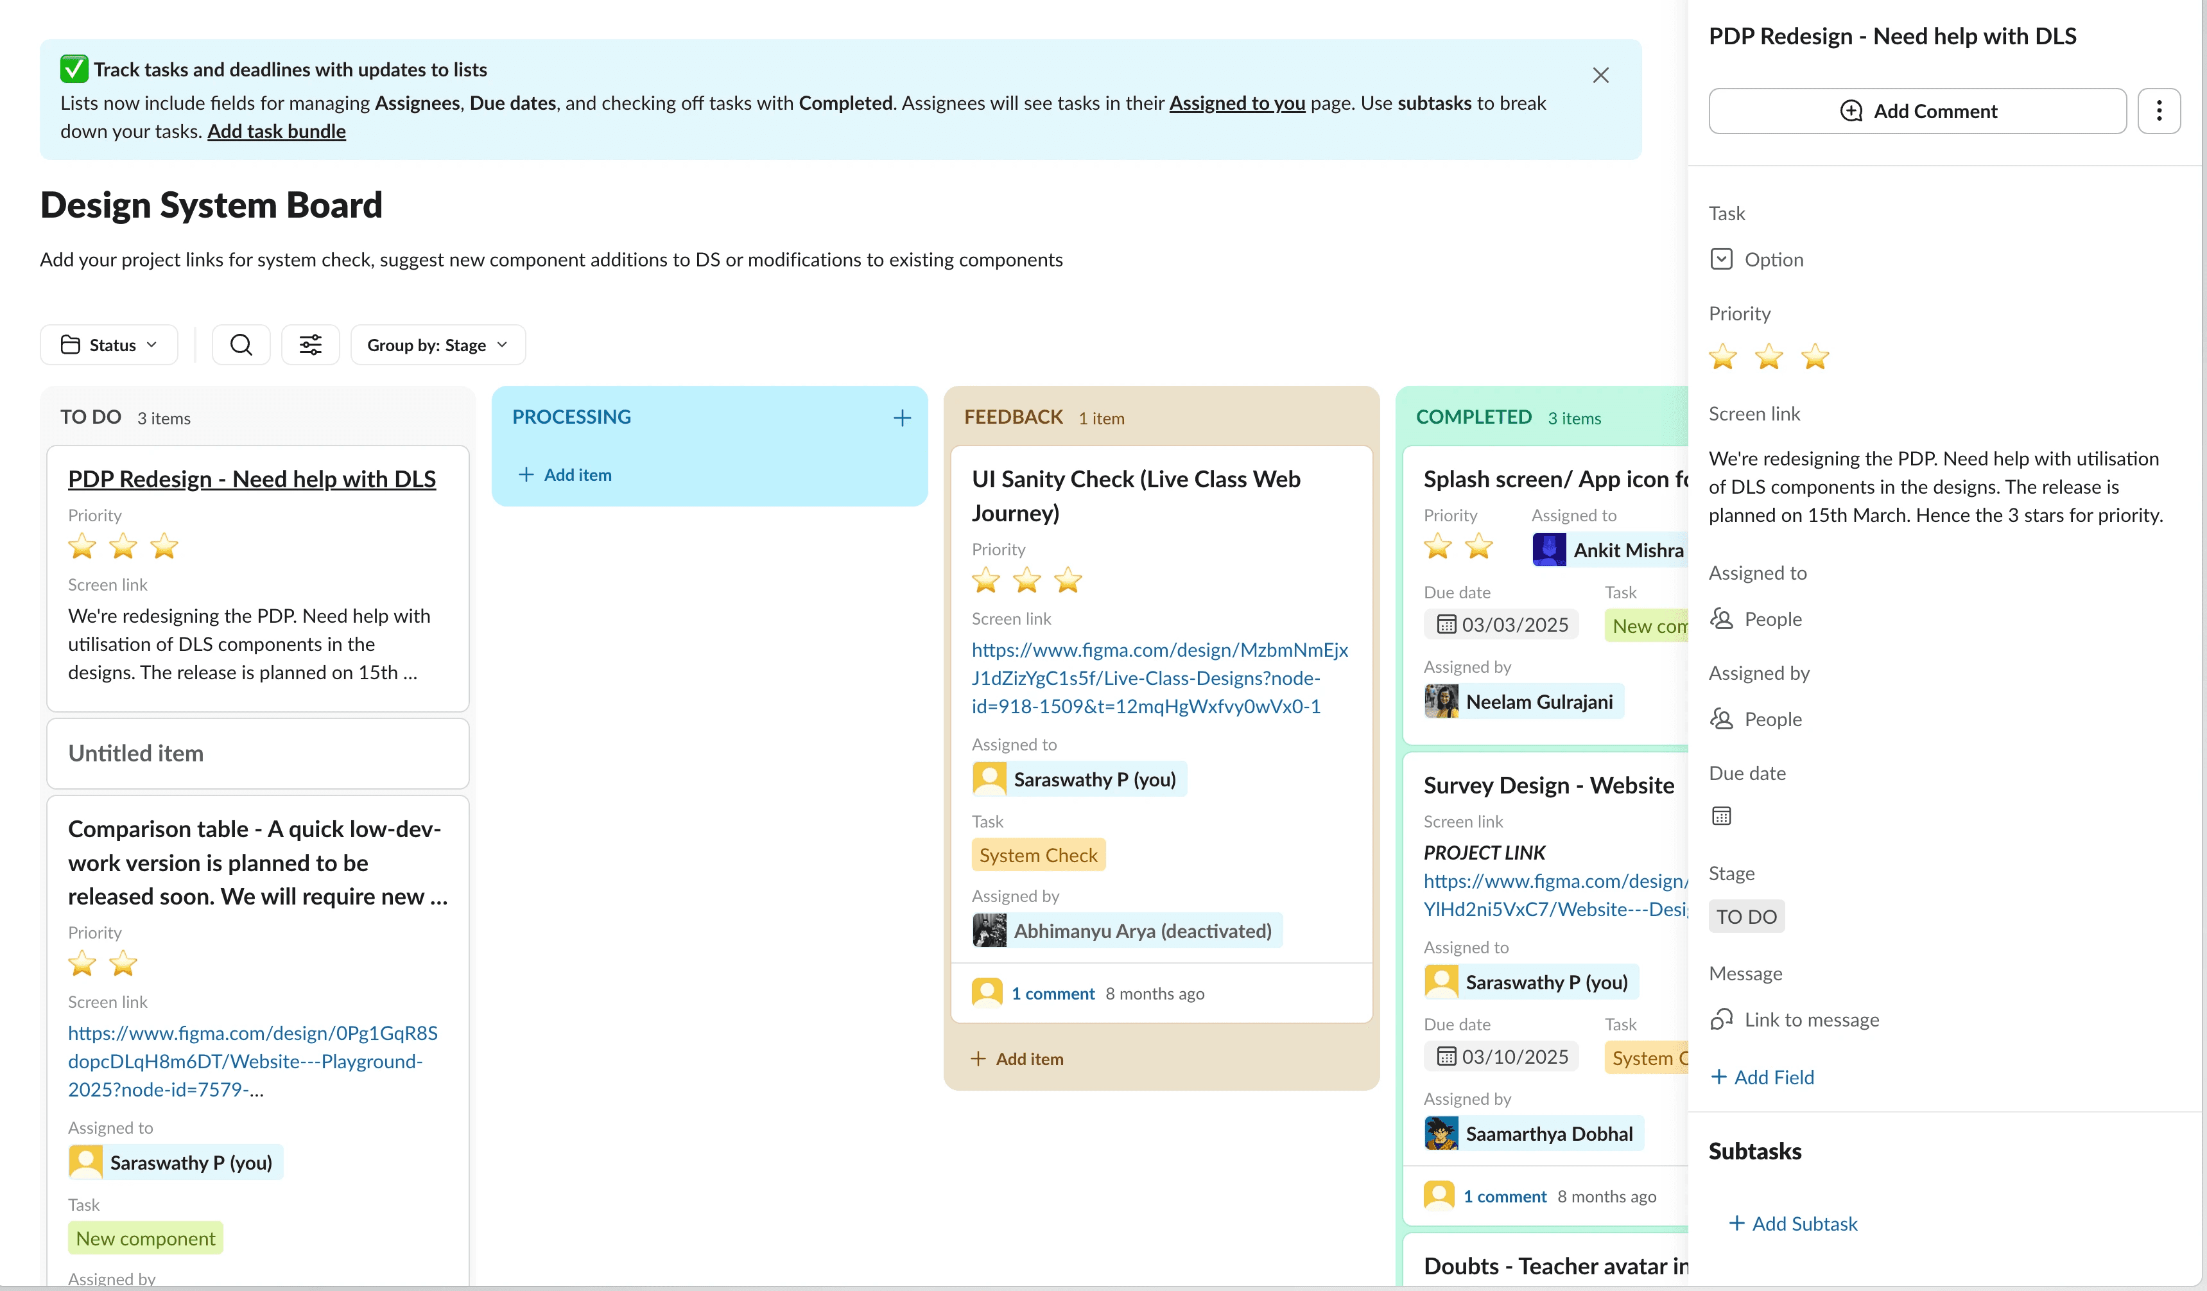This screenshot has width=2207, height=1291.
Task: Click the Add Comment button
Action: (x=1917, y=110)
